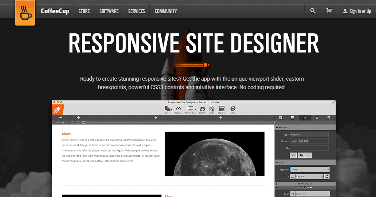Open the Apply To Class dropdown
This screenshot has height=197, width=376.
pyautogui.click(x=310, y=169)
